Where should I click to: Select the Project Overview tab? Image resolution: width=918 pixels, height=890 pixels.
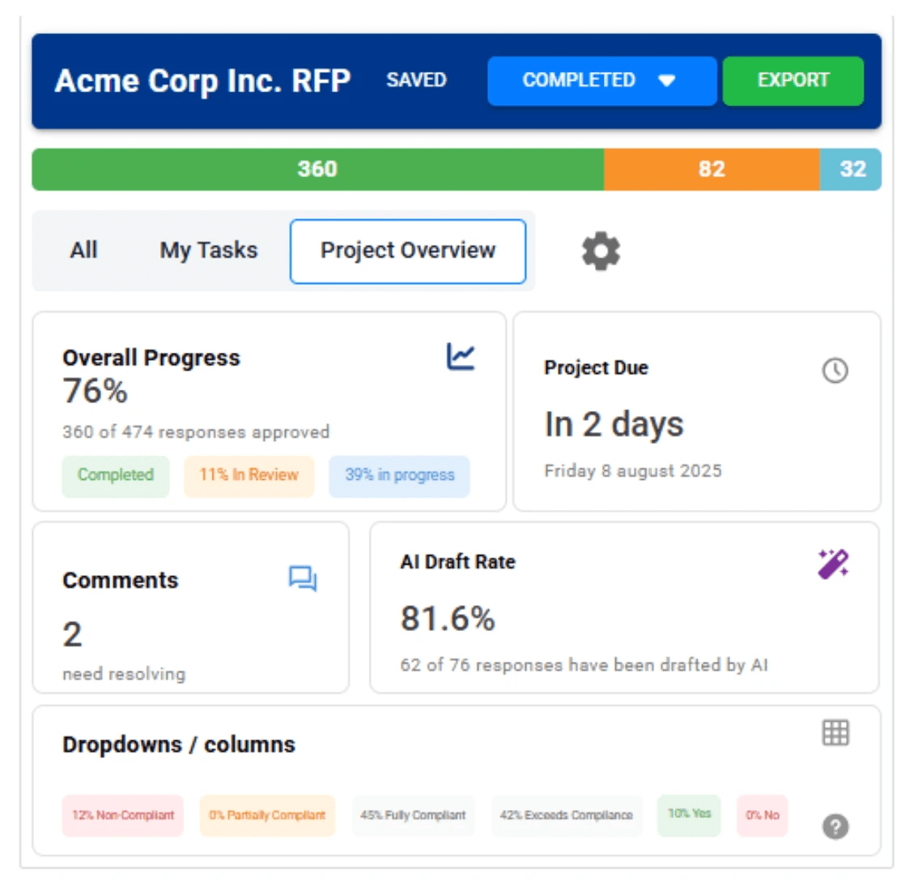pos(408,251)
